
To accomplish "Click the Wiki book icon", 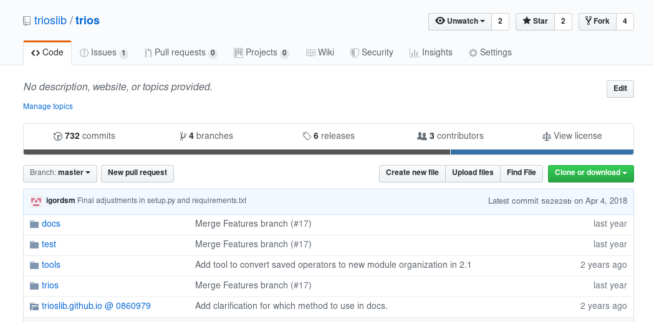I will tap(310, 53).
